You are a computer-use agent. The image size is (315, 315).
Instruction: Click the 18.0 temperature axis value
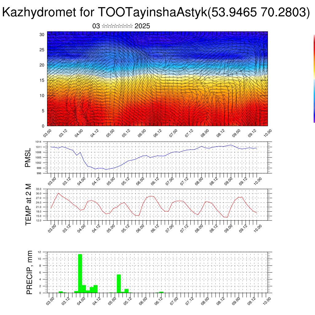click(38, 212)
